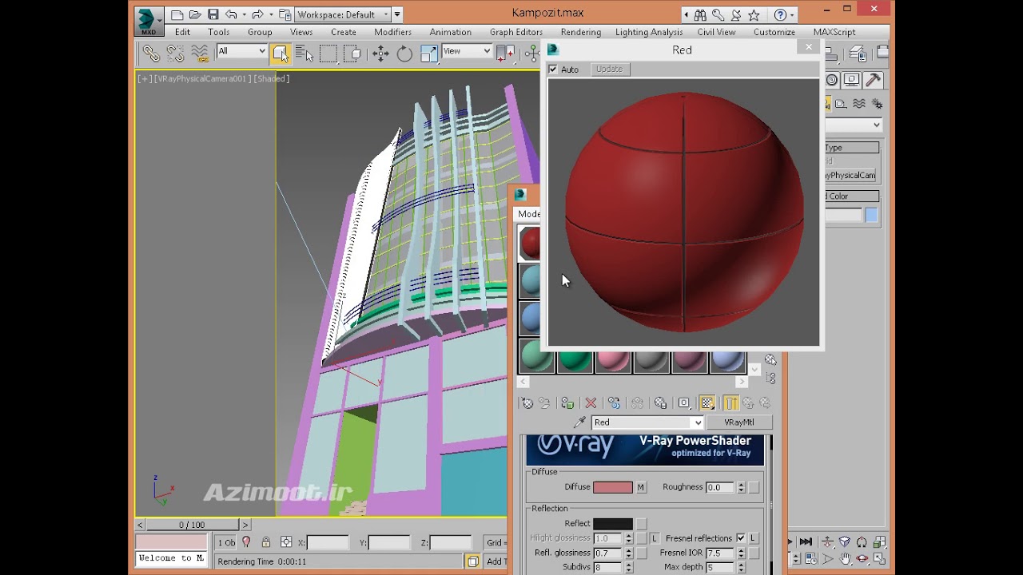Pick material from object with eyedropper
Image resolution: width=1023 pixels, height=575 pixels.
pos(580,422)
